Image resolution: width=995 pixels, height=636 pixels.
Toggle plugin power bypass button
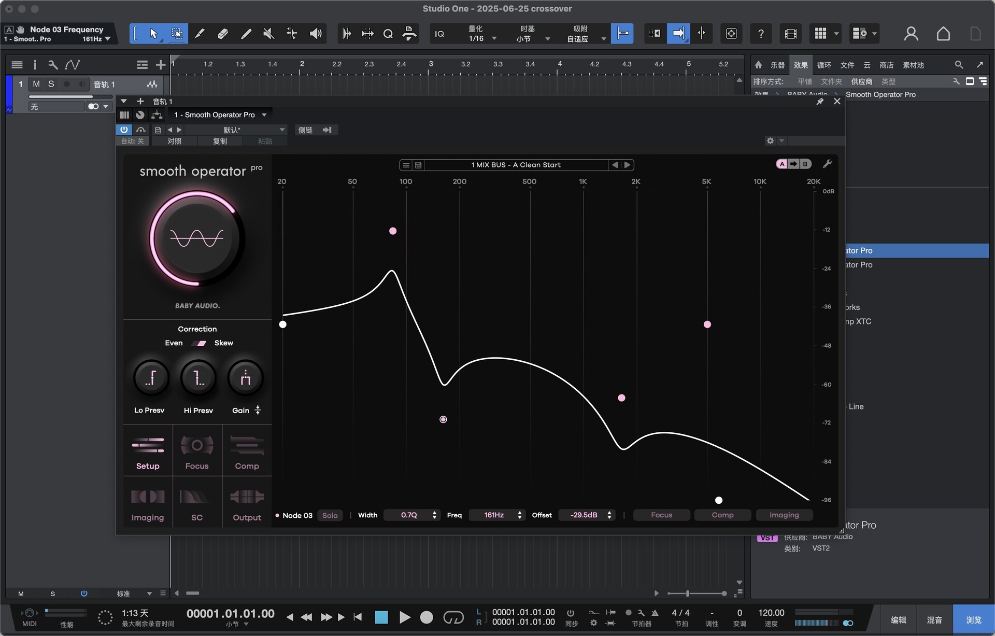point(124,130)
